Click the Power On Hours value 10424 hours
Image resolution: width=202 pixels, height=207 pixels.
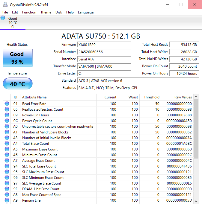click(x=184, y=73)
